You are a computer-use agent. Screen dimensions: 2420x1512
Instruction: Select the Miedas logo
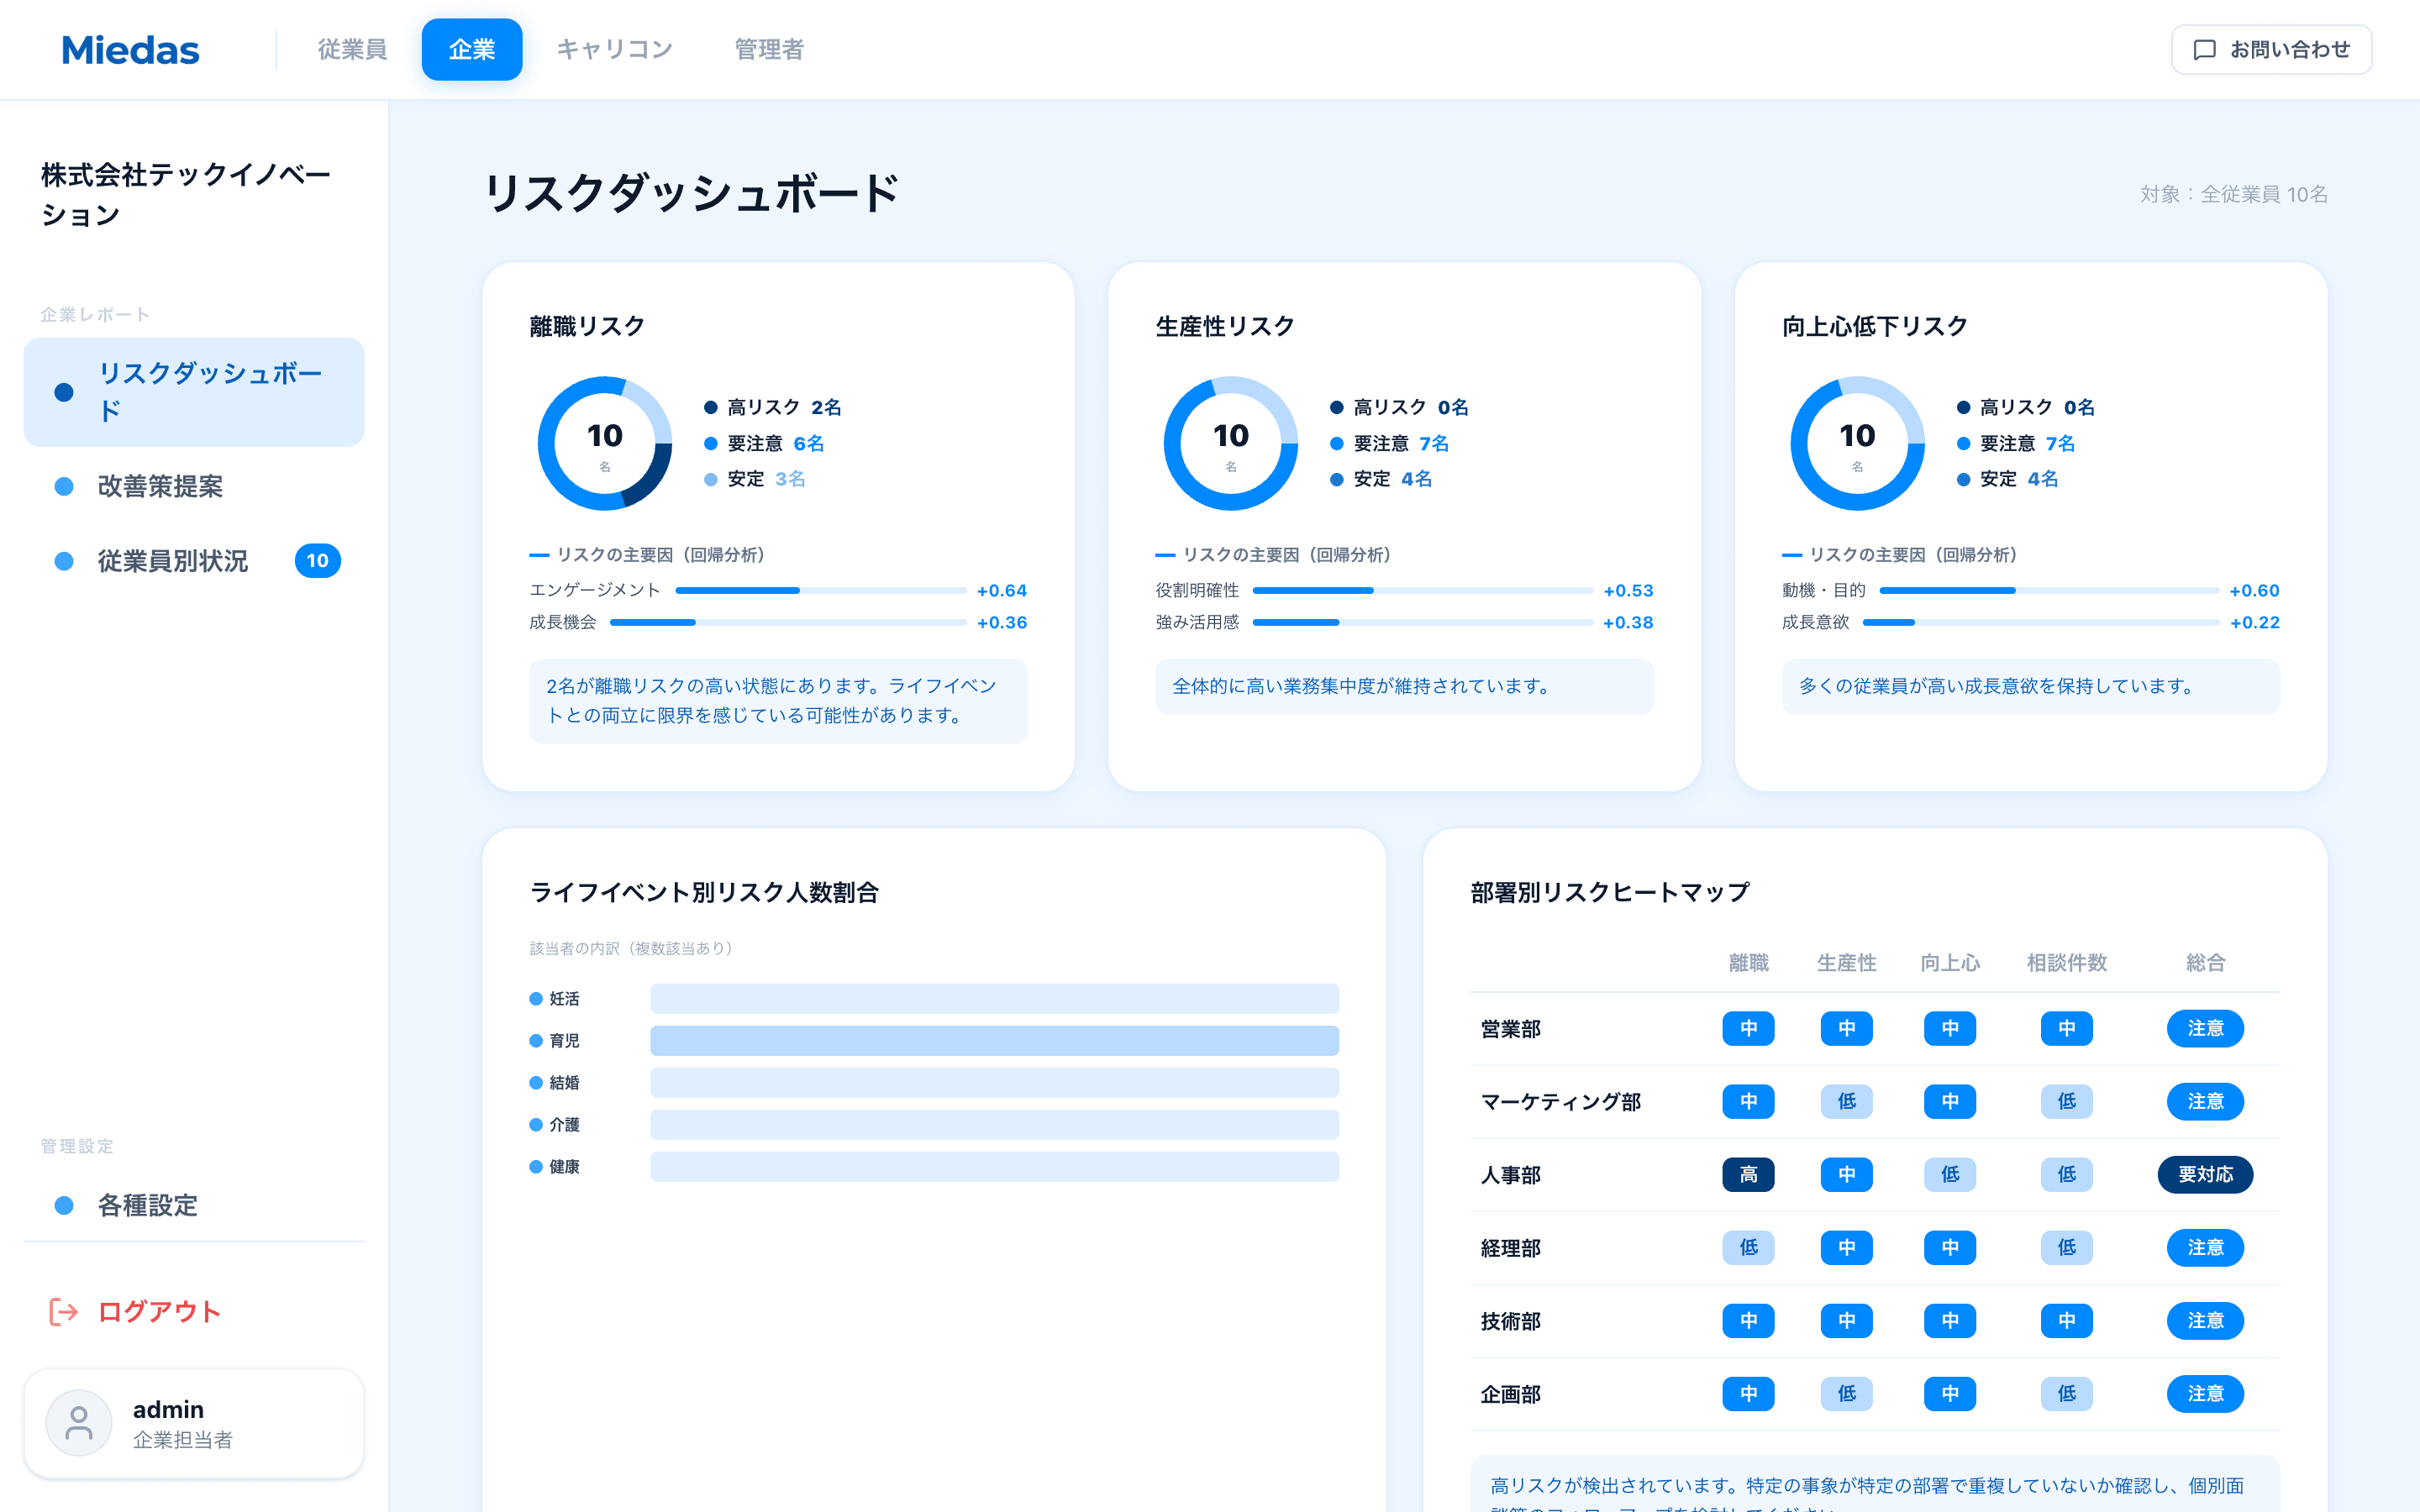pyautogui.click(x=130, y=49)
